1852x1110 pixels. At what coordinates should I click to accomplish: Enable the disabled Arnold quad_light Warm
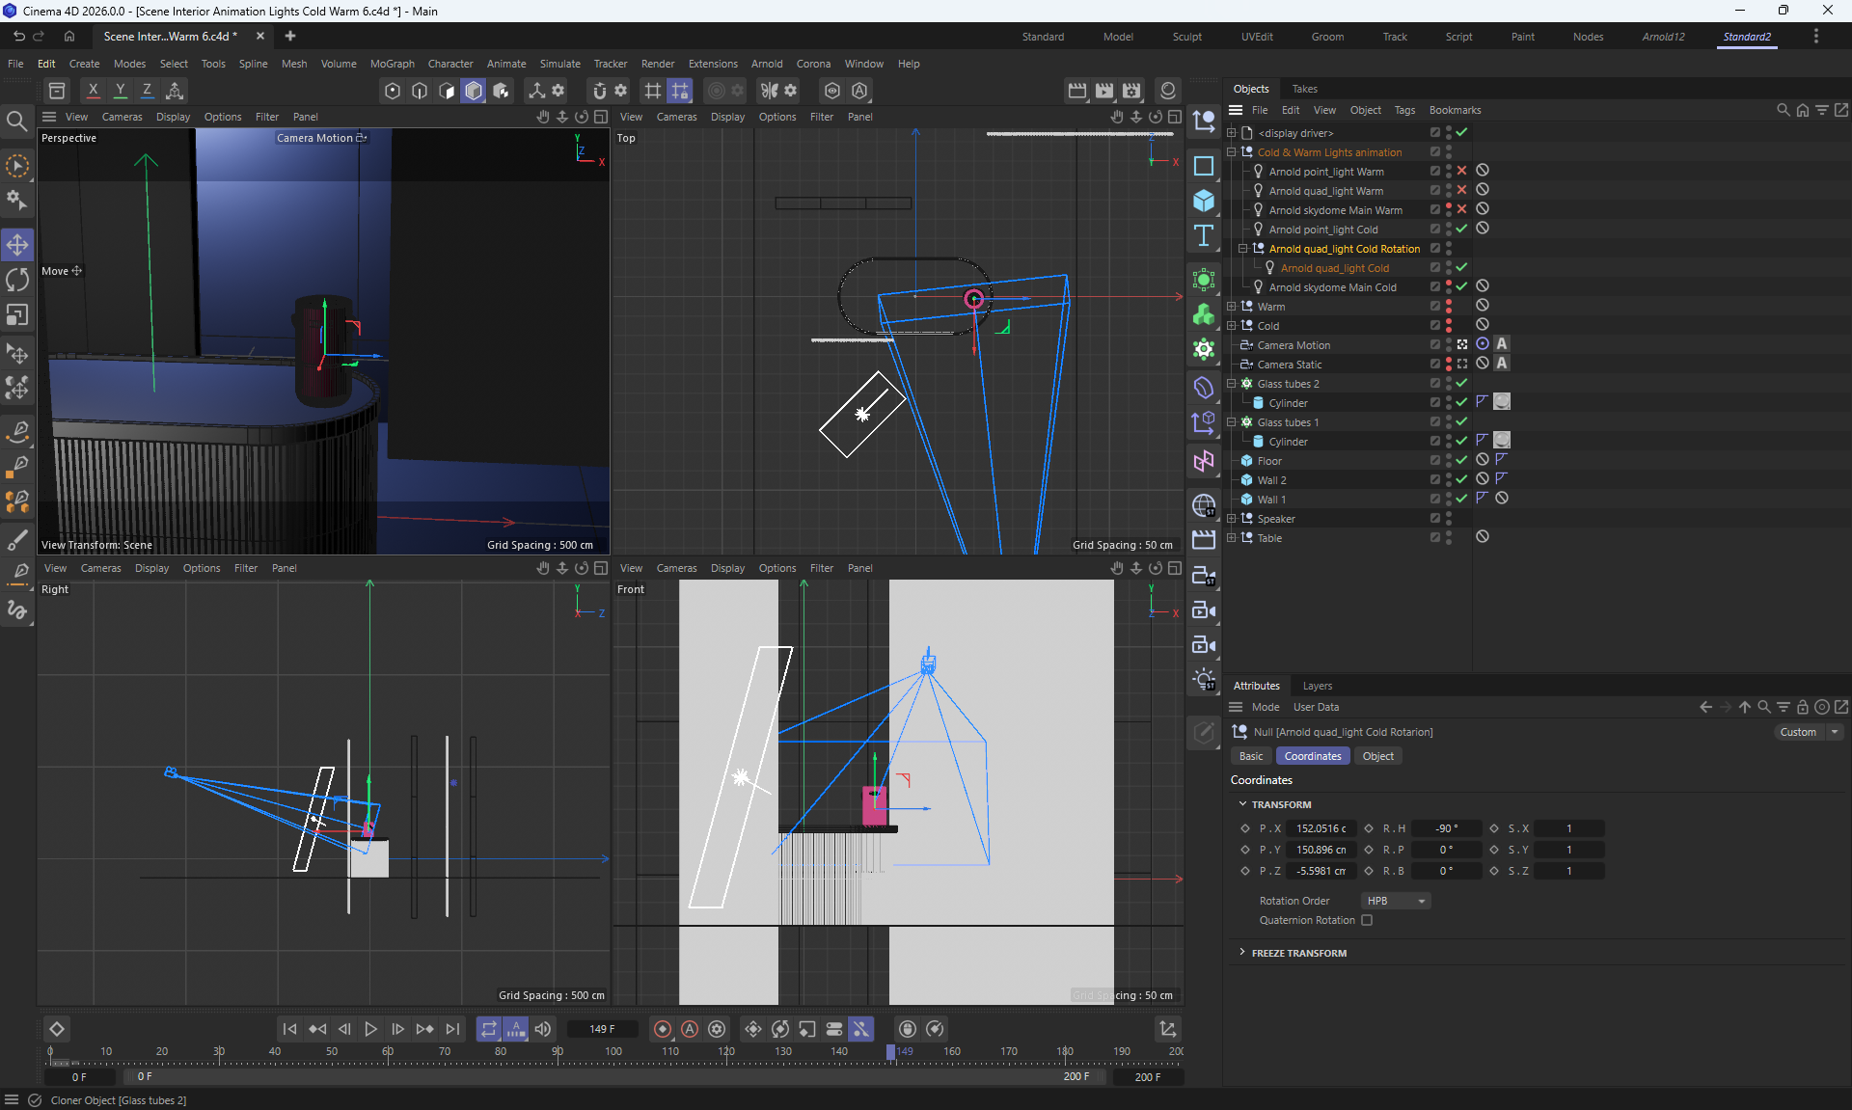[1461, 190]
